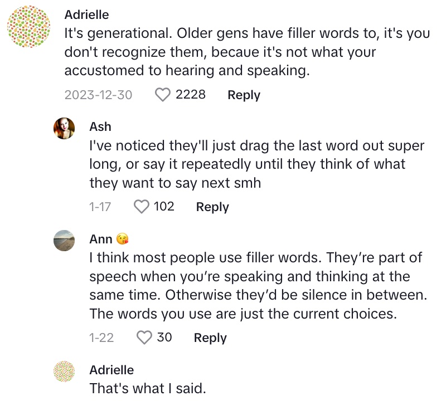446x401 pixels.
Task: Open Adrielle's username above "That's what I said"
Action: pos(111,370)
